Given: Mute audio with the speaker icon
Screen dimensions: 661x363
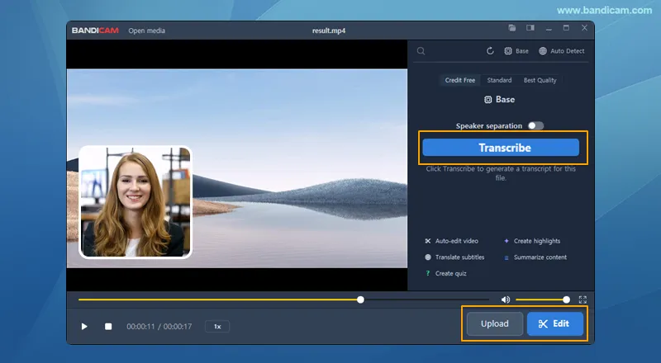Looking at the screenshot, I should click(506, 299).
